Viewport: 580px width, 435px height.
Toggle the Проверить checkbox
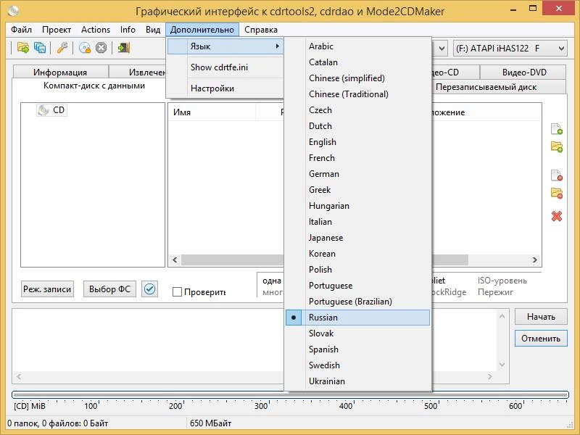pos(177,292)
